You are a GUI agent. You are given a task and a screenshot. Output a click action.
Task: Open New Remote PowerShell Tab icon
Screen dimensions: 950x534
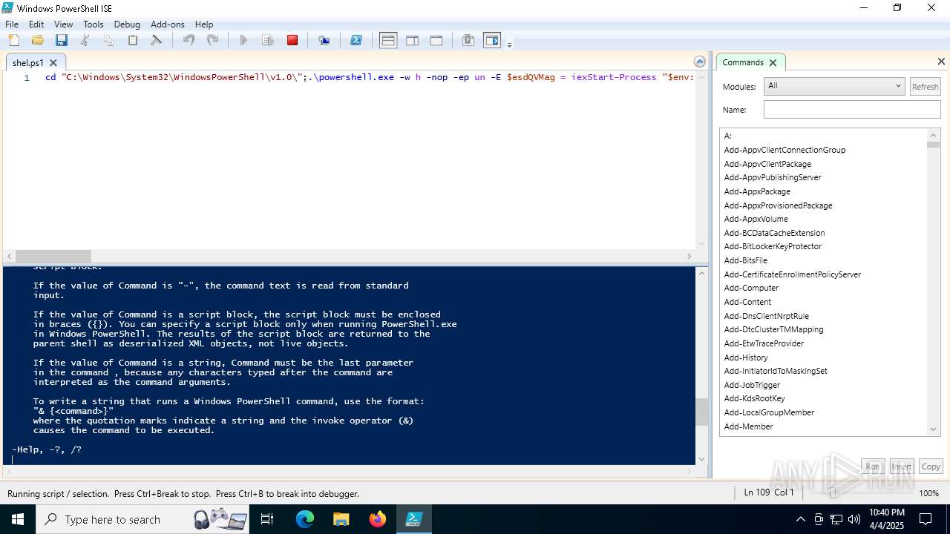click(x=324, y=40)
